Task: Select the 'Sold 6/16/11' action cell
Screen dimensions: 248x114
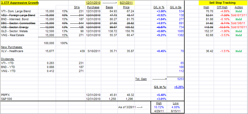Action: pos(239,27)
